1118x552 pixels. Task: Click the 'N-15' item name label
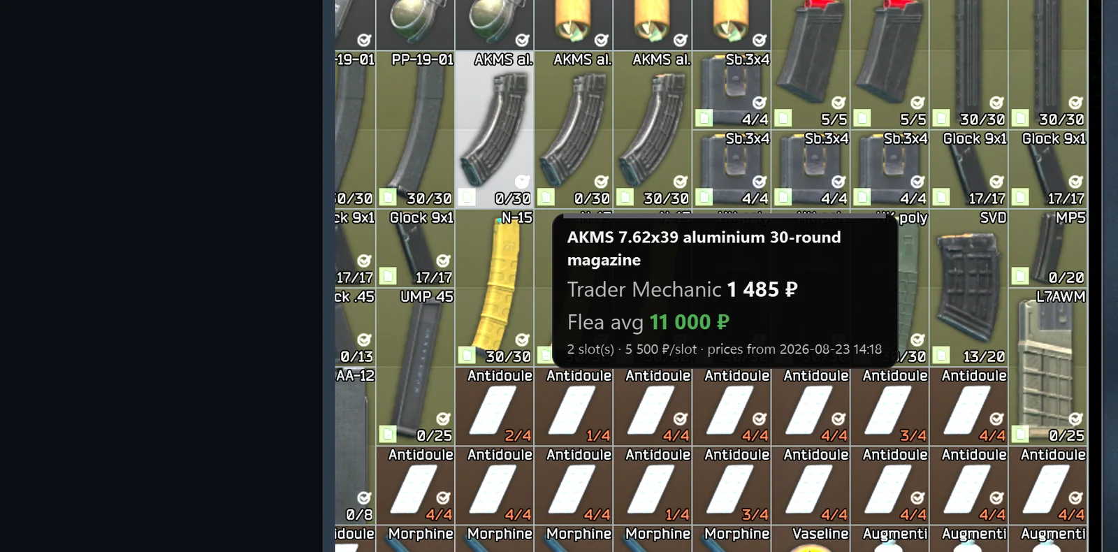(517, 217)
